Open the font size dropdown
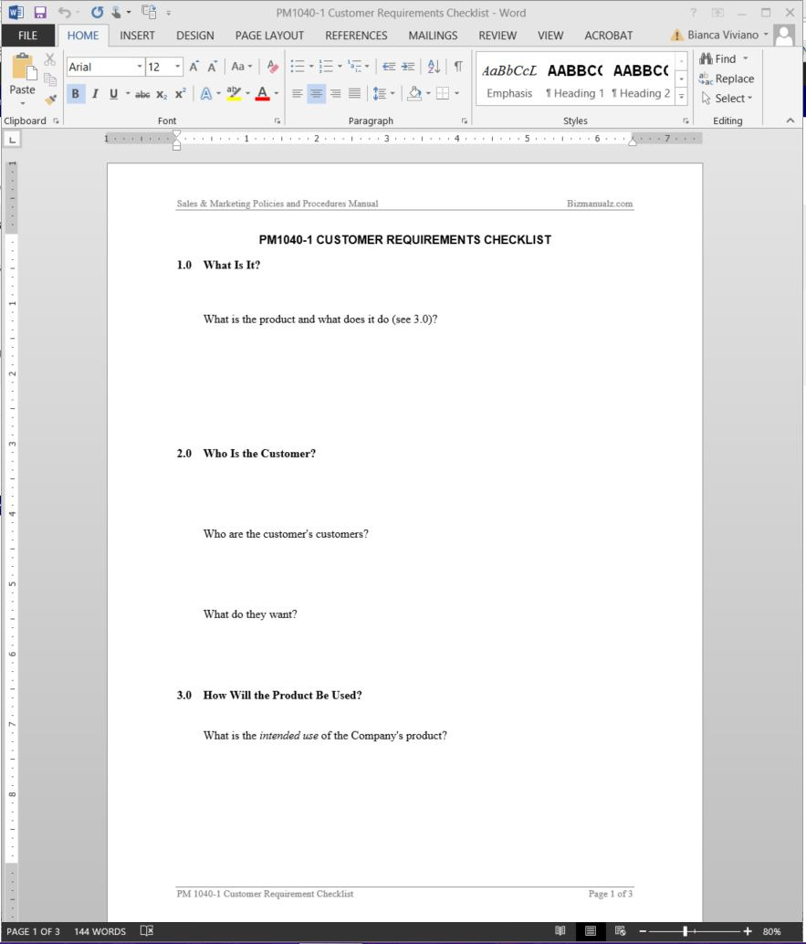The image size is (806, 944). (178, 67)
